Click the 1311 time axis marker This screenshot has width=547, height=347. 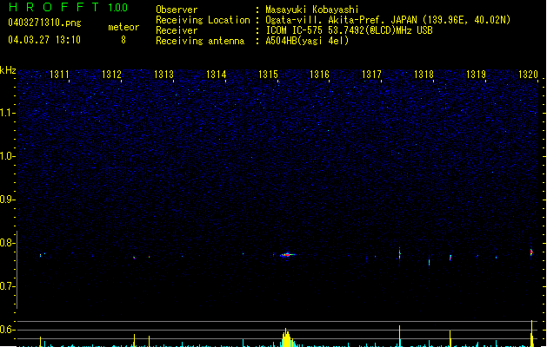[59, 75]
